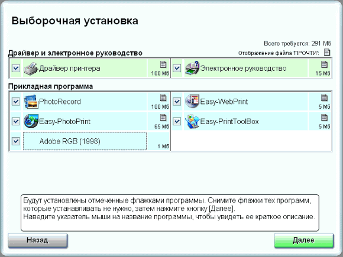Uncheck the Adobe RGB (1998) checkbox
The width and height of the screenshot is (343, 257).
click(16, 141)
